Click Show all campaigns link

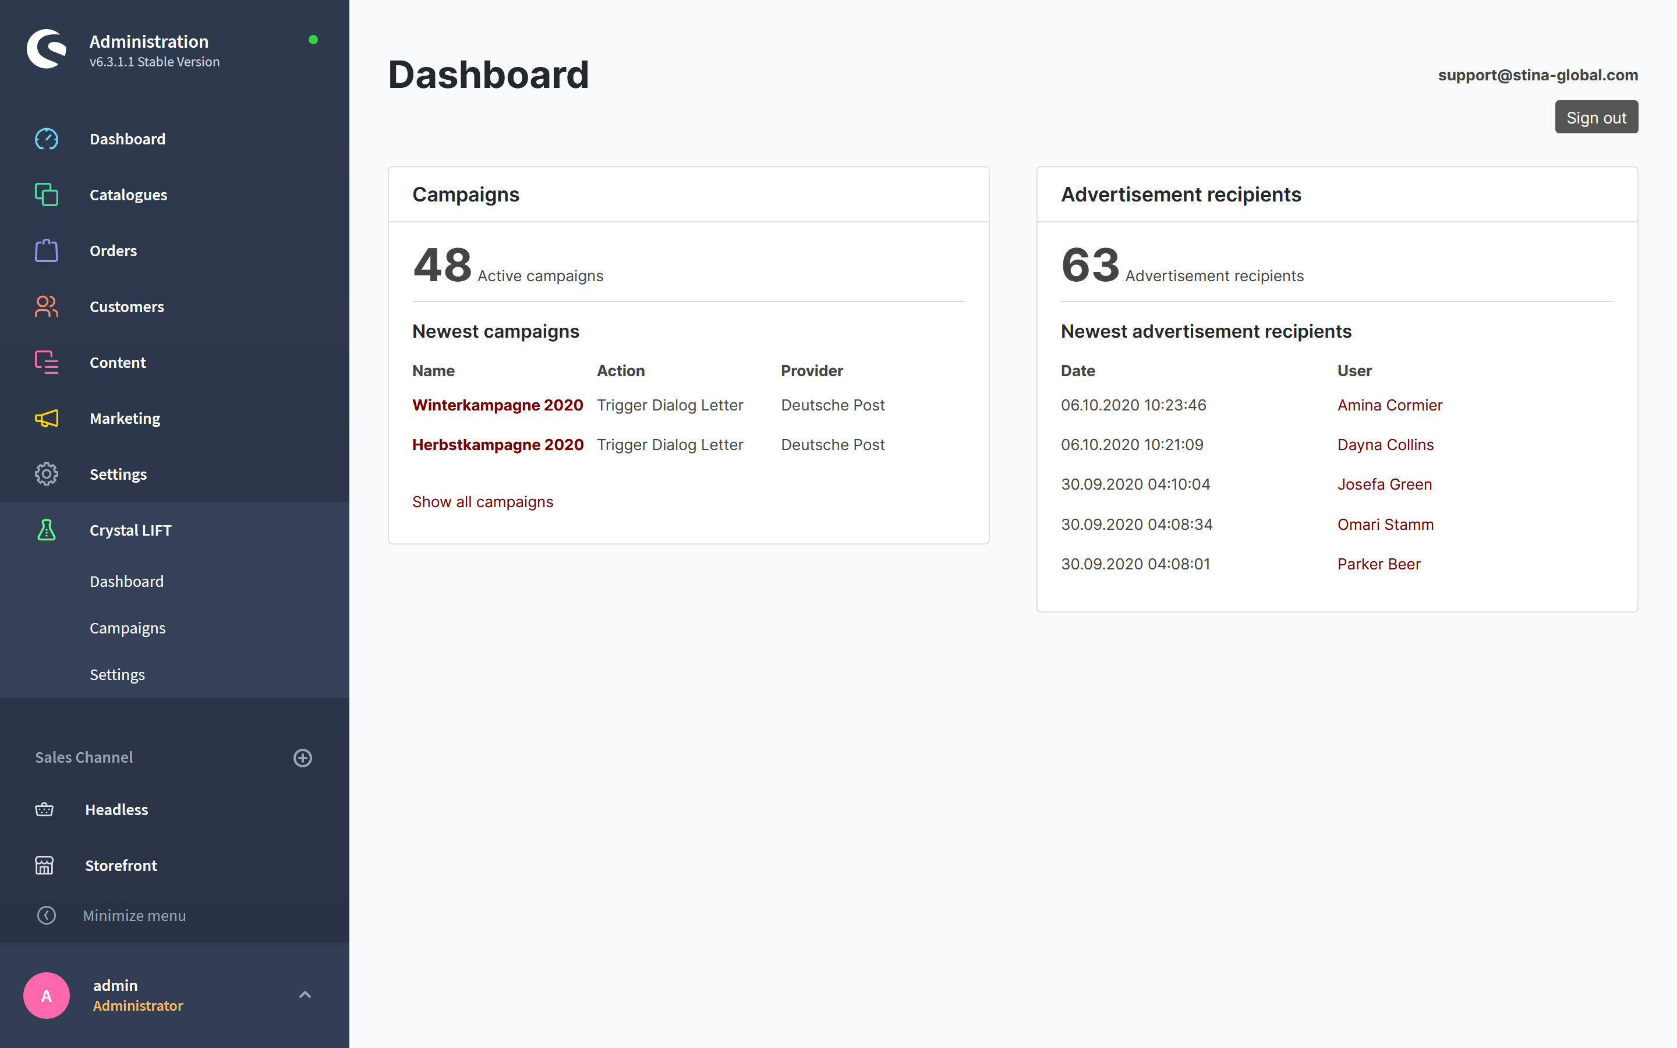(x=482, y=502)
